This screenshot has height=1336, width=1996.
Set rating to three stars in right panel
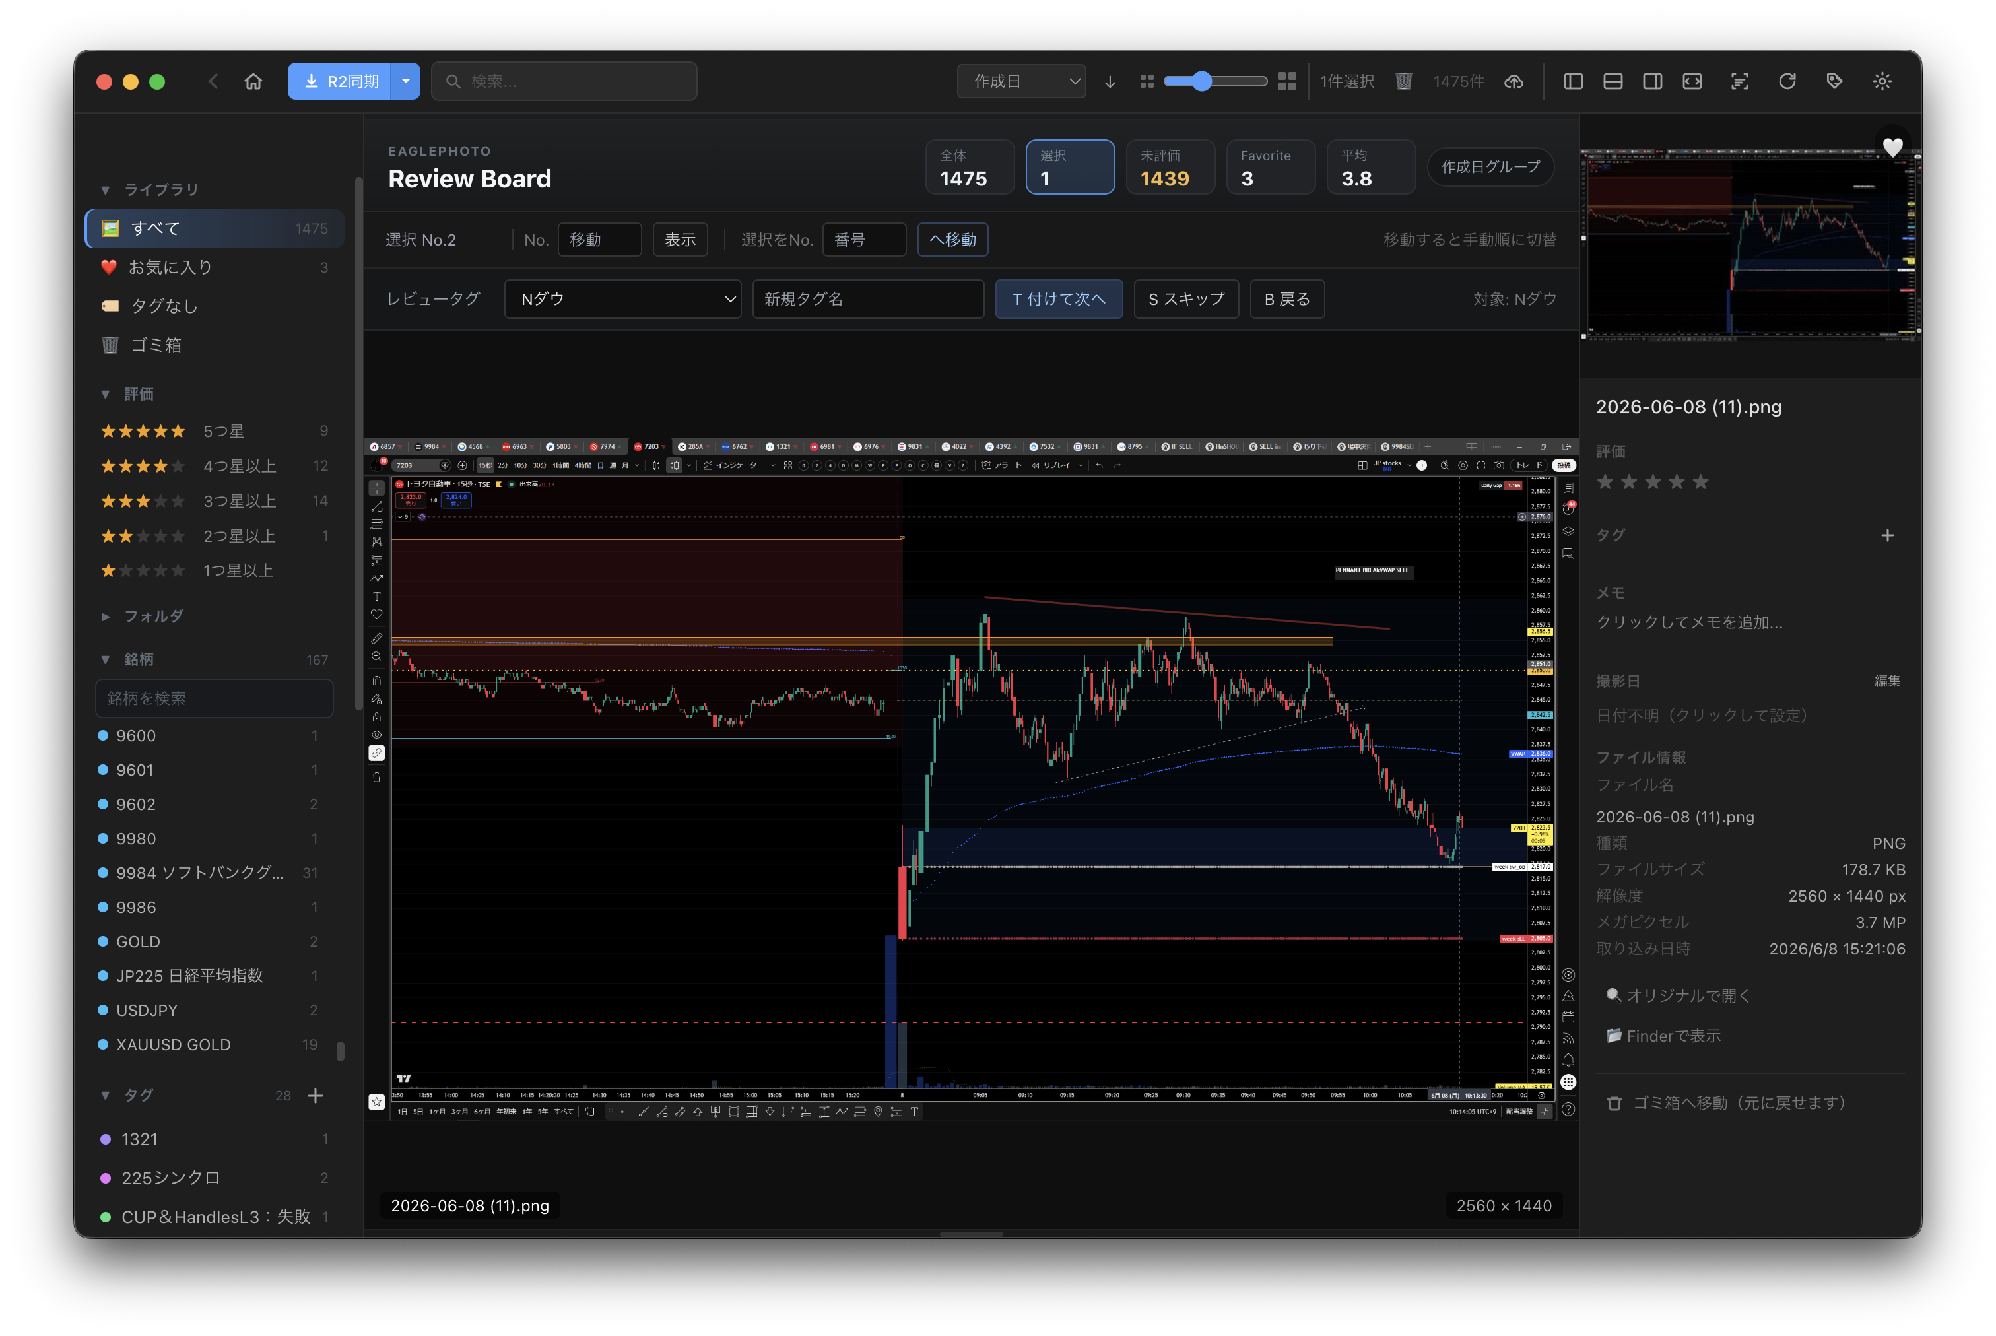(1653, 481)
